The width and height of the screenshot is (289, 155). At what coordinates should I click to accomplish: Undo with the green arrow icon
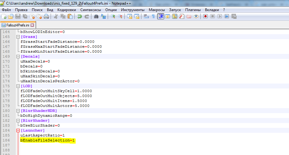[x=80, y=17]
